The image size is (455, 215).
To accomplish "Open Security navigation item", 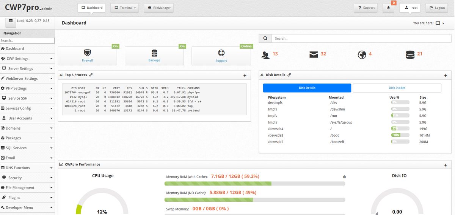I will 27,178.
